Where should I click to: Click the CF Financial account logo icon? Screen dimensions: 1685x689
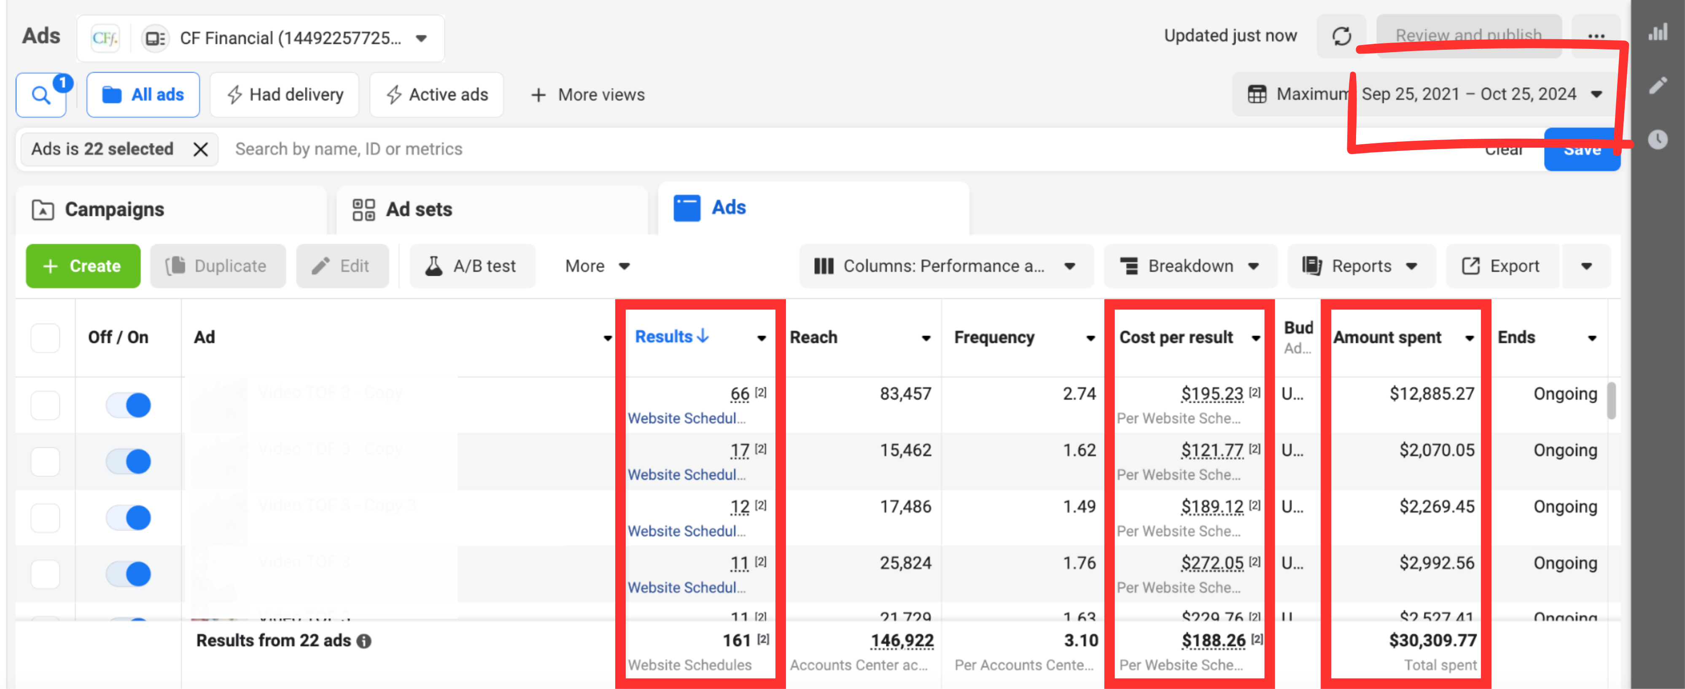point(105,38)
